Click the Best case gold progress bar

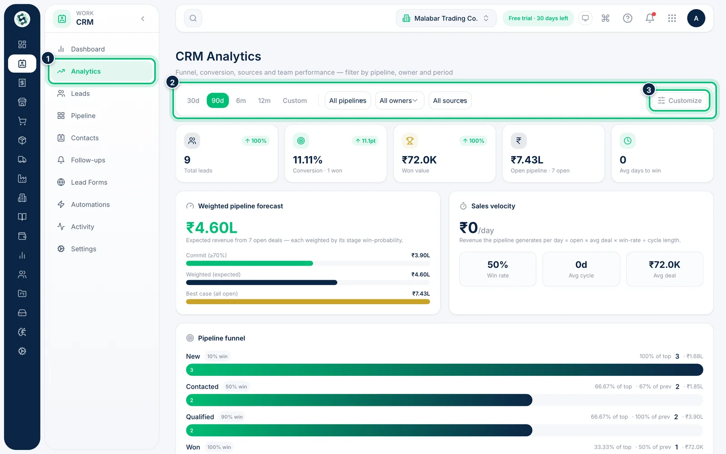click(x=308, y=301)
